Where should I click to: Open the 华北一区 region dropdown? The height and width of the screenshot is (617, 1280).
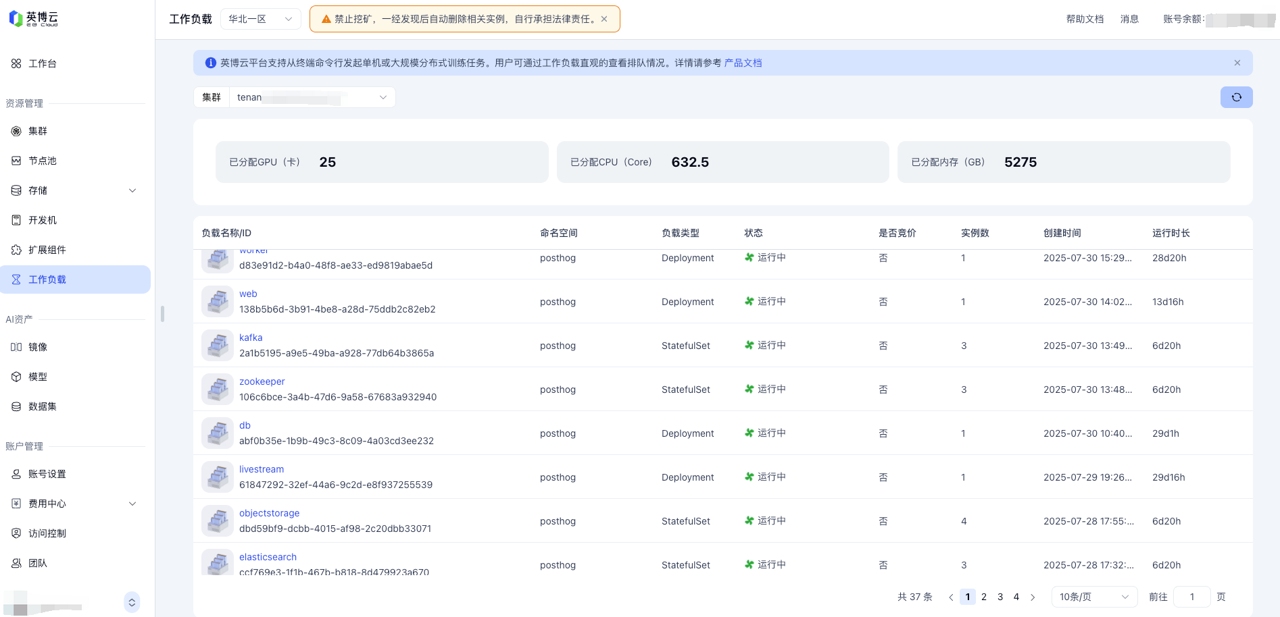(261, 19)
